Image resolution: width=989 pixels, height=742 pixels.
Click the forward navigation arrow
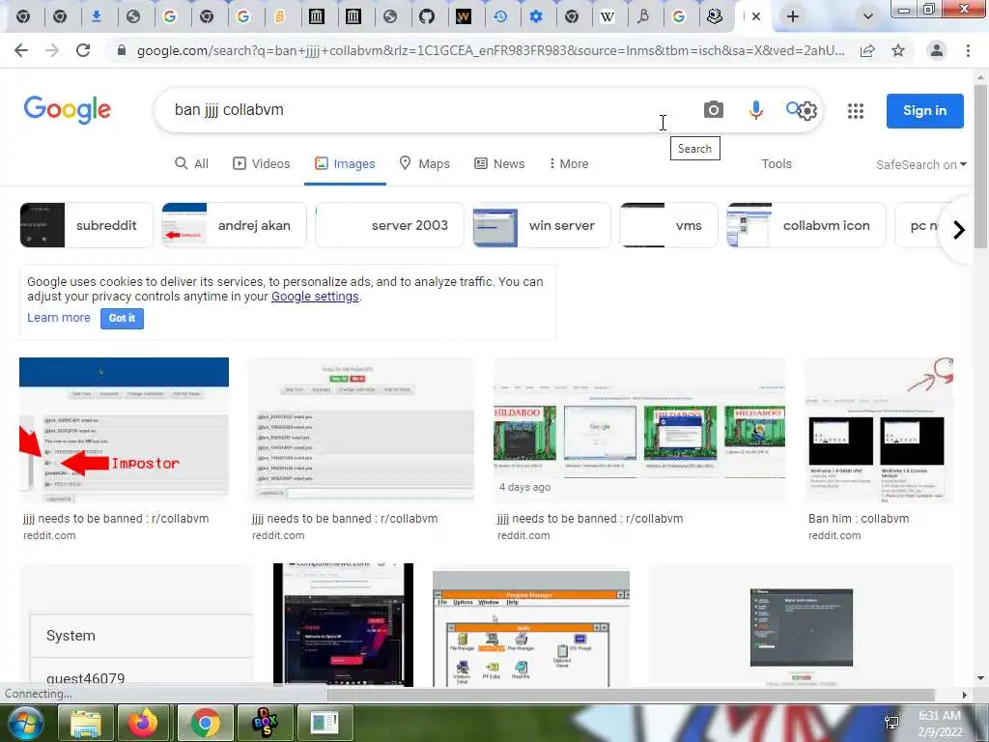coord(52,50)
